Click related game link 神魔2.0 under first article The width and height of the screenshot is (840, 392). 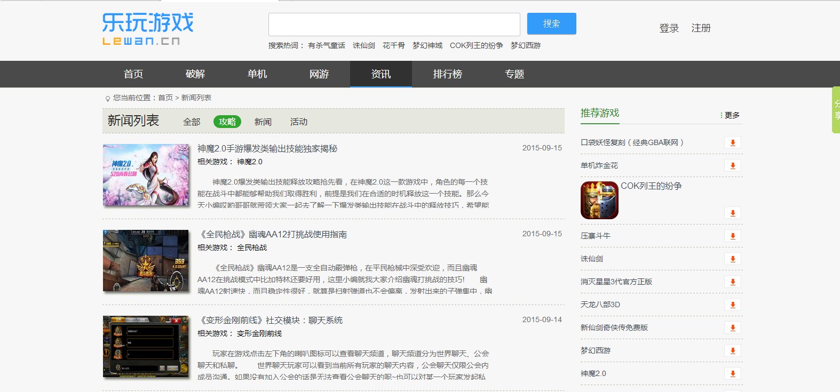[x=250, y=162]
